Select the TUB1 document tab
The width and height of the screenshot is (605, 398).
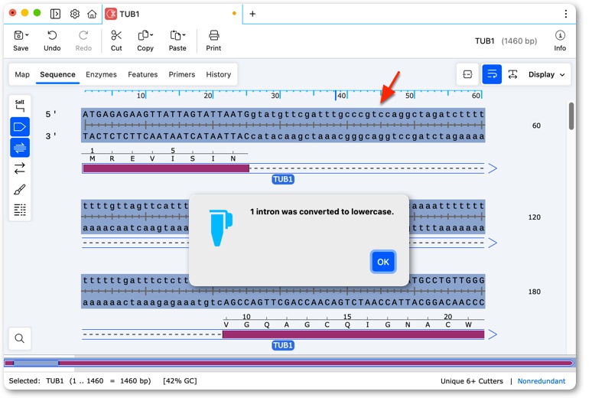(x=171, y=14)
